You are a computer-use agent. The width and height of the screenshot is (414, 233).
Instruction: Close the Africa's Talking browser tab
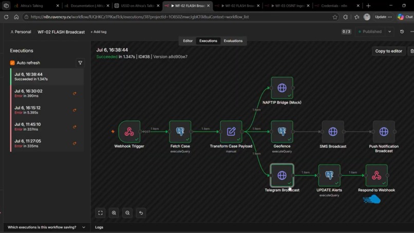click(x=58, y=6)
